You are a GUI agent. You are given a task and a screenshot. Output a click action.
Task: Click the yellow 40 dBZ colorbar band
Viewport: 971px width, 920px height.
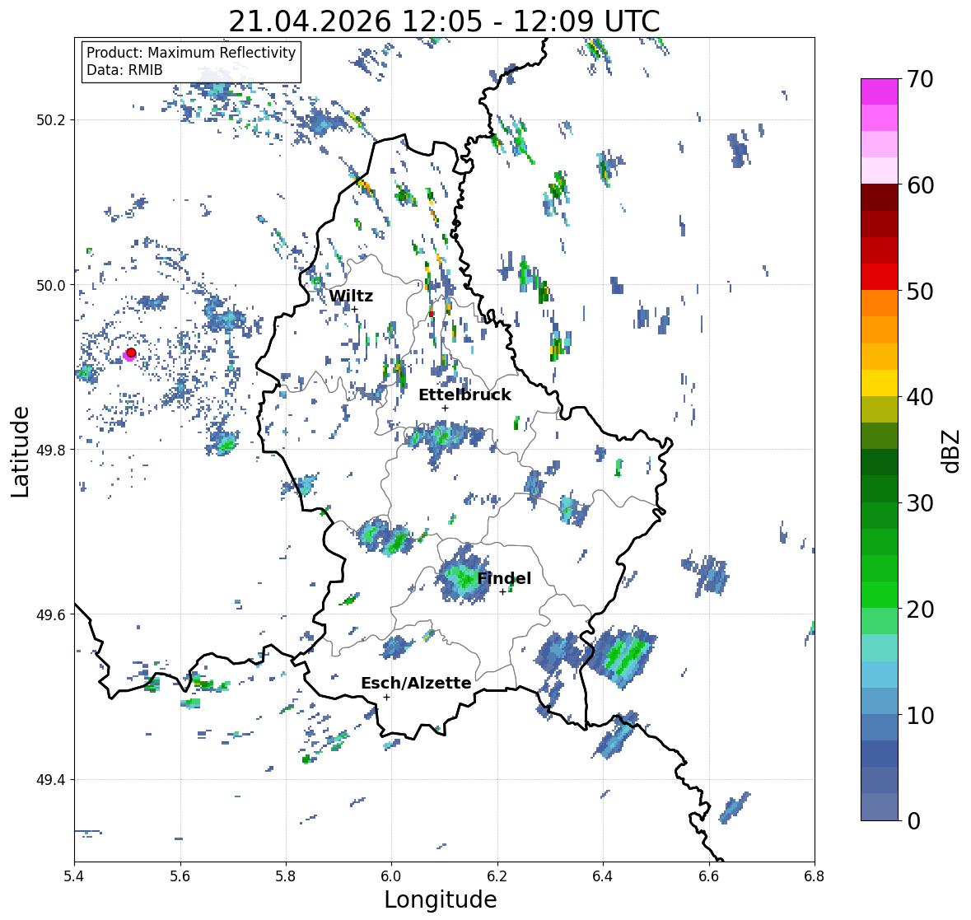(x=880, y=383)
